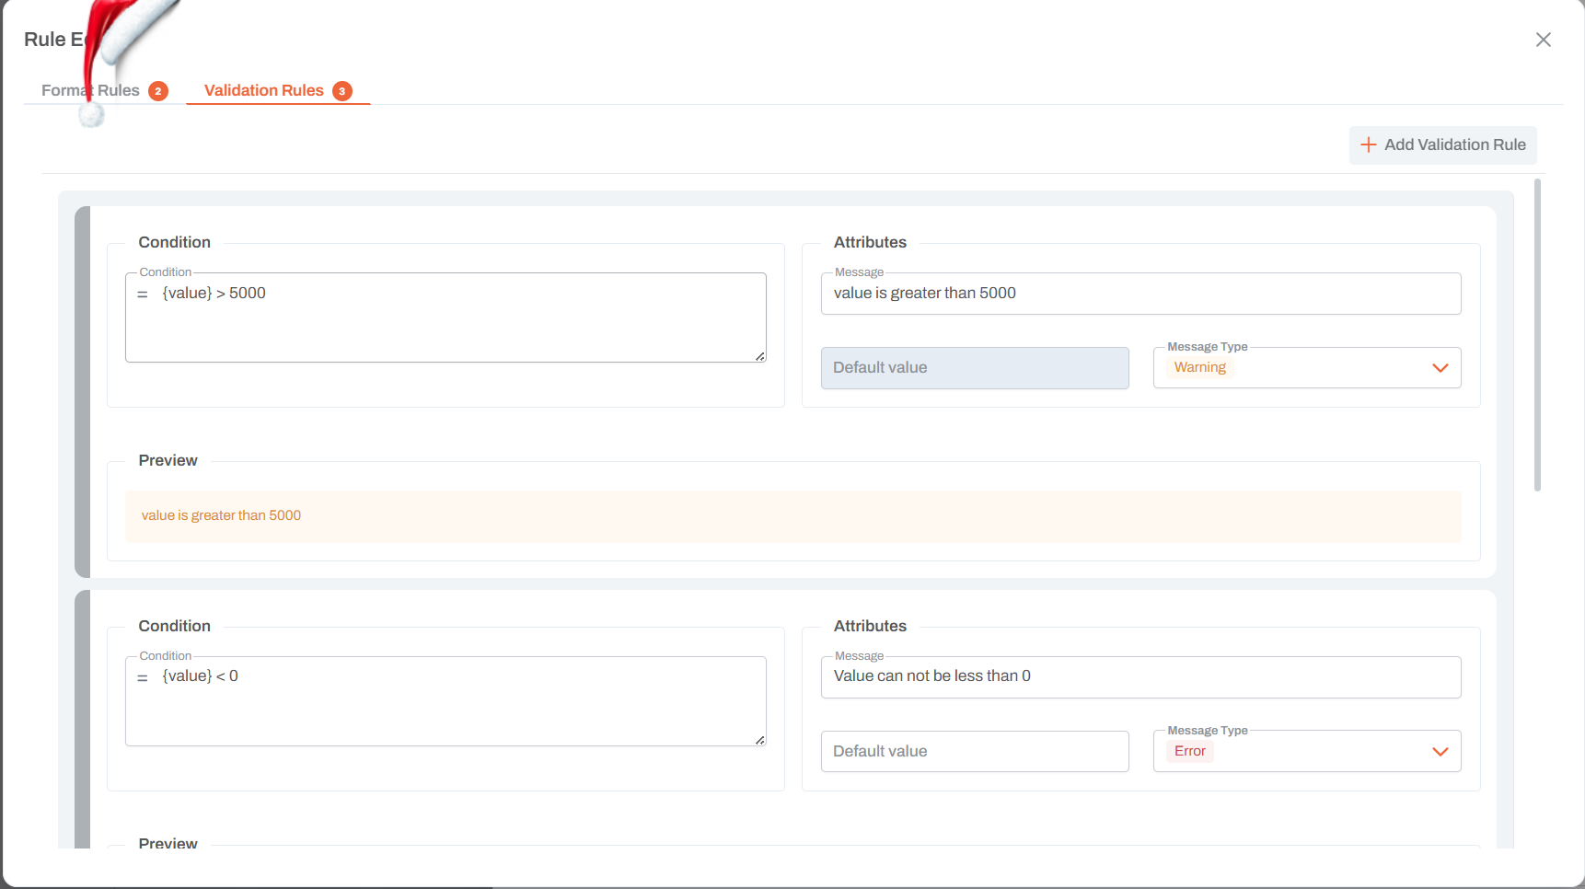Click inside the {value} > 5000 condition box
Image resolution: width=1585 pixels, height=889 pixels.
[x=445, y=317]
